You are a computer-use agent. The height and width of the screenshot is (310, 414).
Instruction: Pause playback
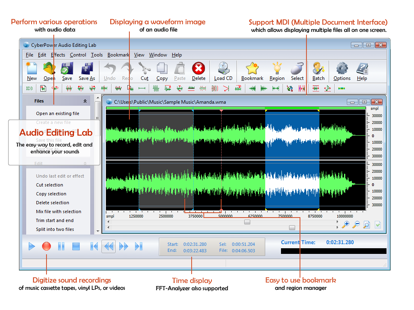[61, 246]
